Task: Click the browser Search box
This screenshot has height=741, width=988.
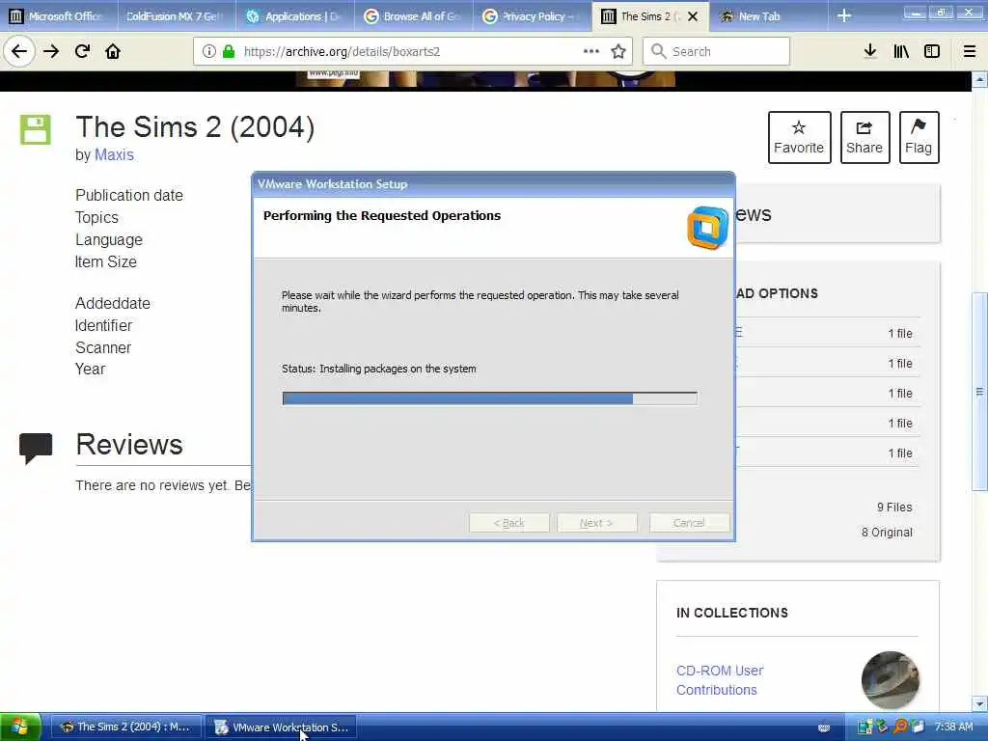Action: click(x=717, y=52)
